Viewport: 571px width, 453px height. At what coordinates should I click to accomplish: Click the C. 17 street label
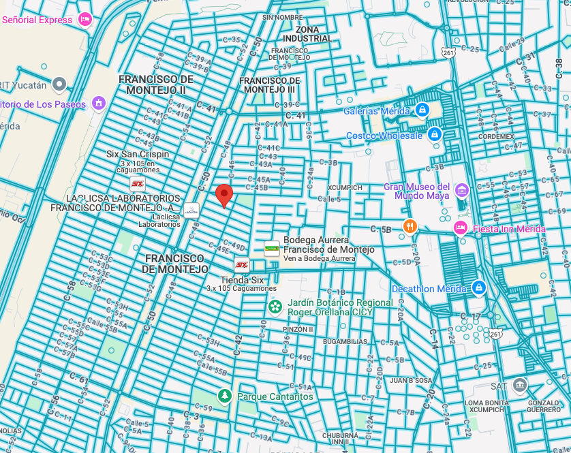(470, 316)
